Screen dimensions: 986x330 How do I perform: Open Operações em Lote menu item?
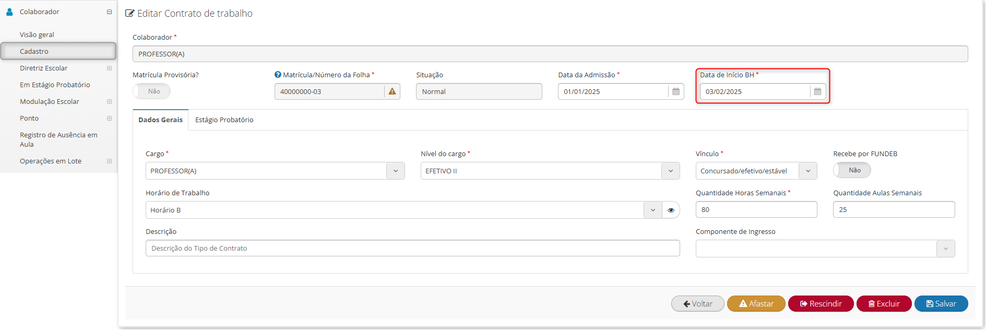[51, 161]
